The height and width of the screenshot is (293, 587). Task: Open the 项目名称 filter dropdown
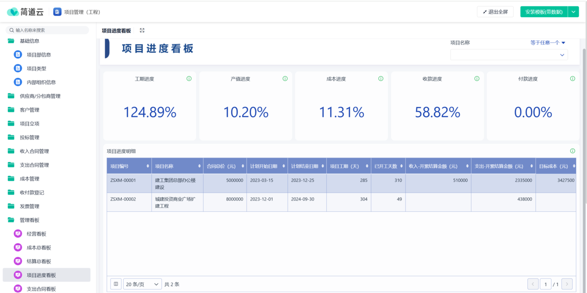[x=509, y=55]
